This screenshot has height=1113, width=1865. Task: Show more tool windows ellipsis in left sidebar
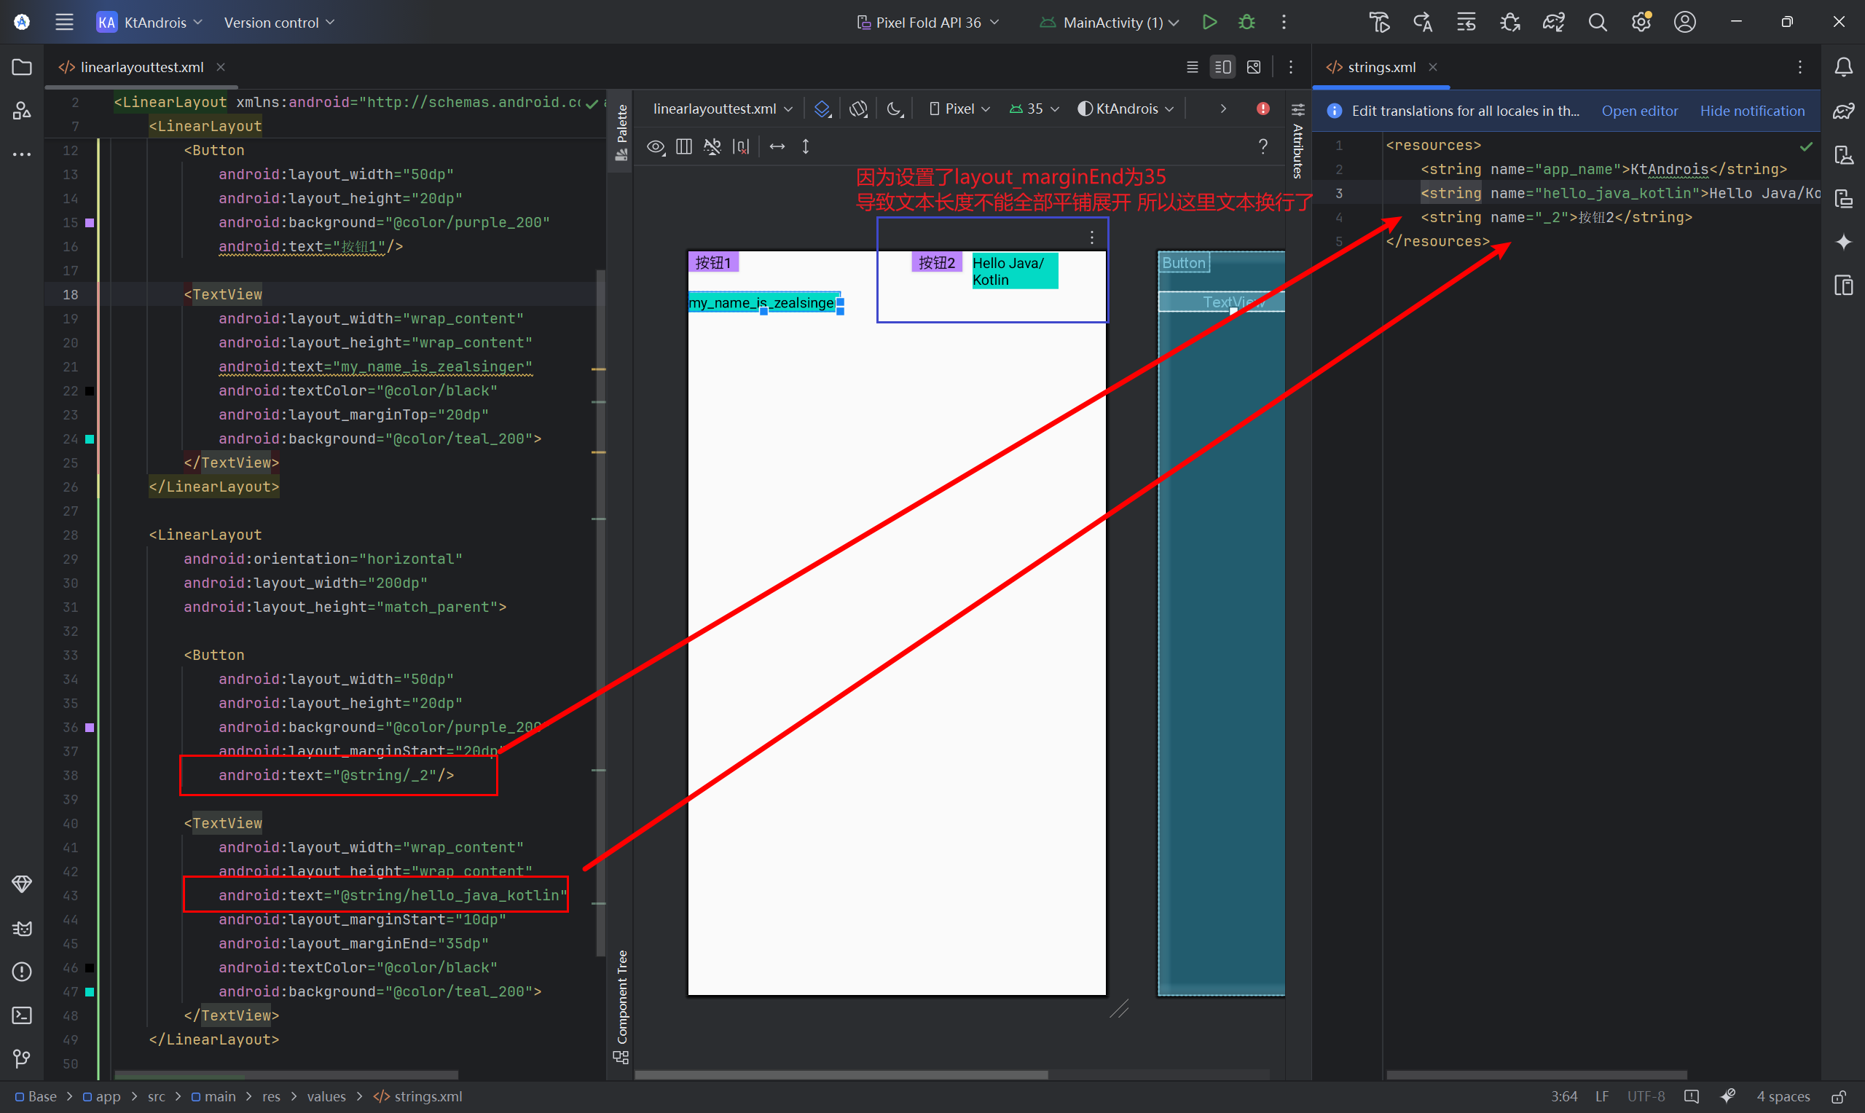[22, 154]
